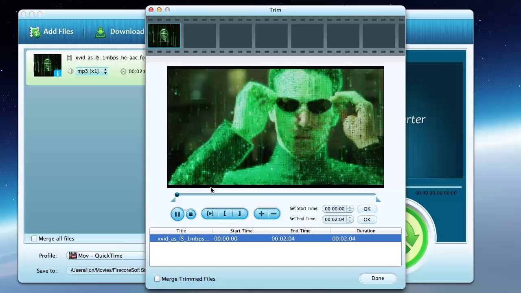Zoom the Trim window
The width and height of the screenshot is (521, 293).
167,10
